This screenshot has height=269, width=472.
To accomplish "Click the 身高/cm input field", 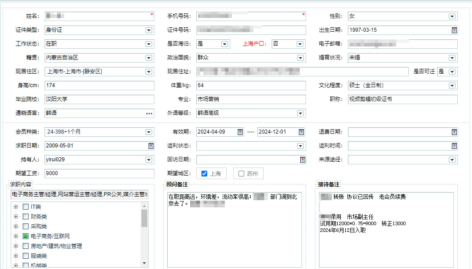I will pos(99,86).
